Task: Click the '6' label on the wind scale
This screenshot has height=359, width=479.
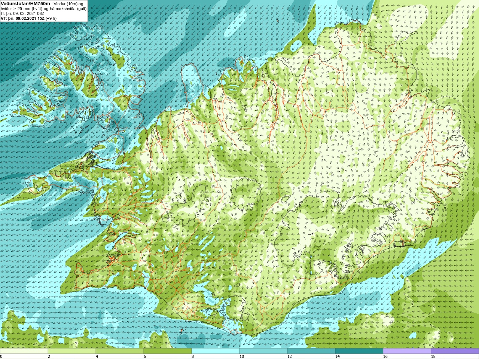Action: pos(145,356)
